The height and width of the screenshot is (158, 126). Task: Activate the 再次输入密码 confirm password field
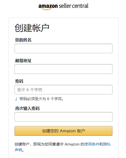[64, 117]
